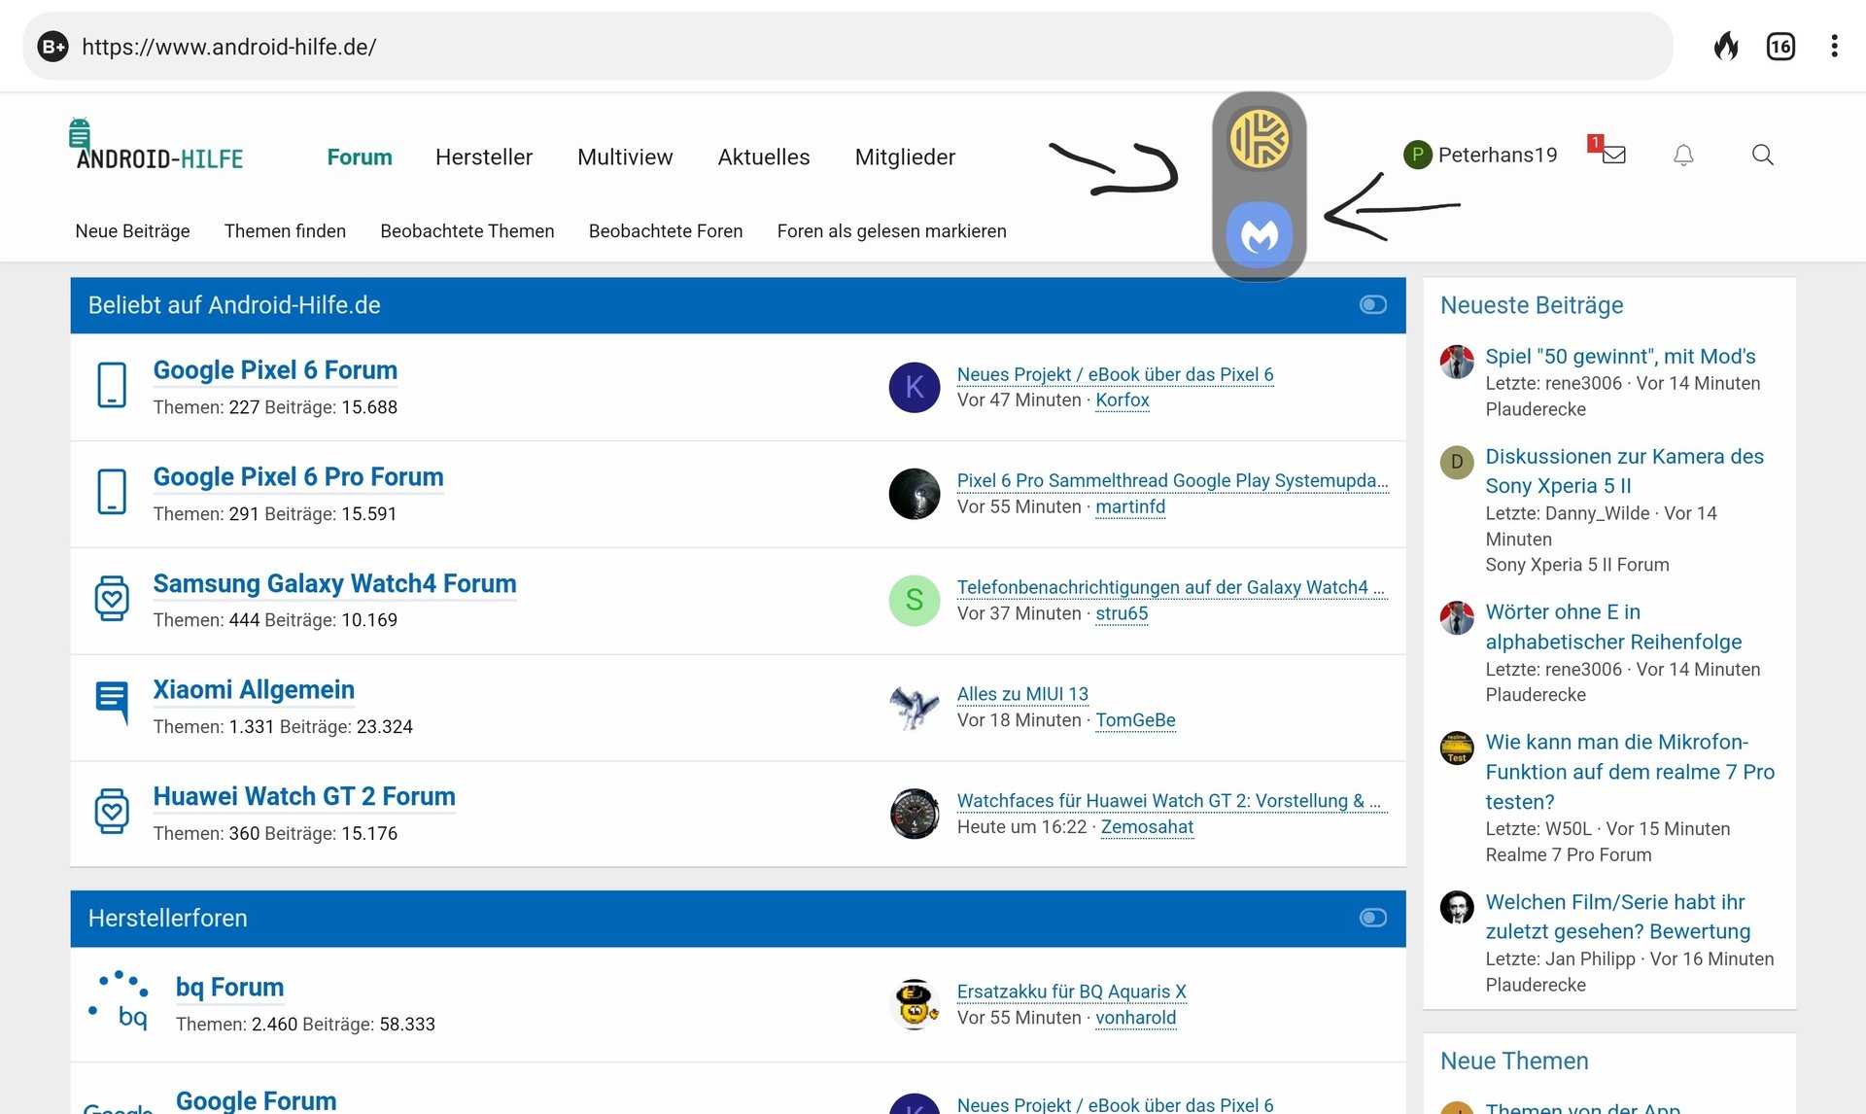The width and height of the screenshot is (1866, 1114).
Task: Open the Neue Themen sidebar heading
Action: pos(1514,1062)
